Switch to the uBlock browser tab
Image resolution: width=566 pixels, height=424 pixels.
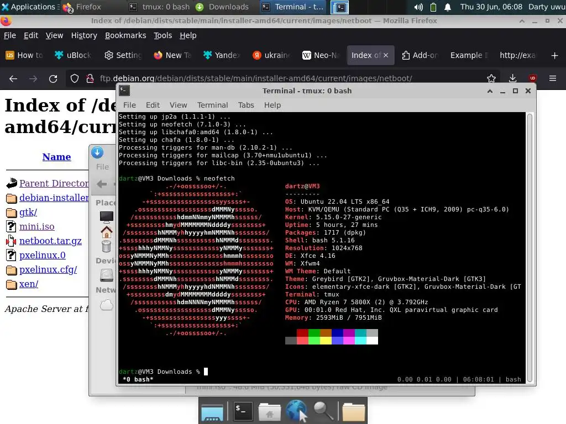(x=74, y=55)
